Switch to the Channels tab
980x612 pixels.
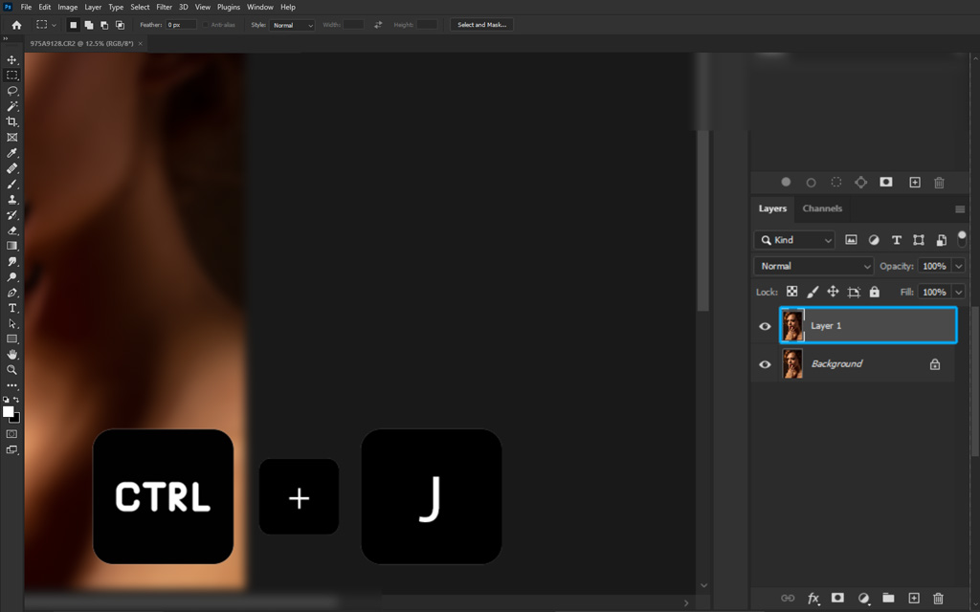tap(822, 208)
